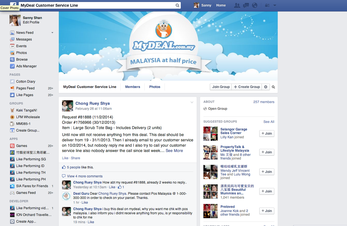This screenshot has width=347, height=226.
Task: Click the Create Group plus icon in sidebar
Action: tap(12, 130)
